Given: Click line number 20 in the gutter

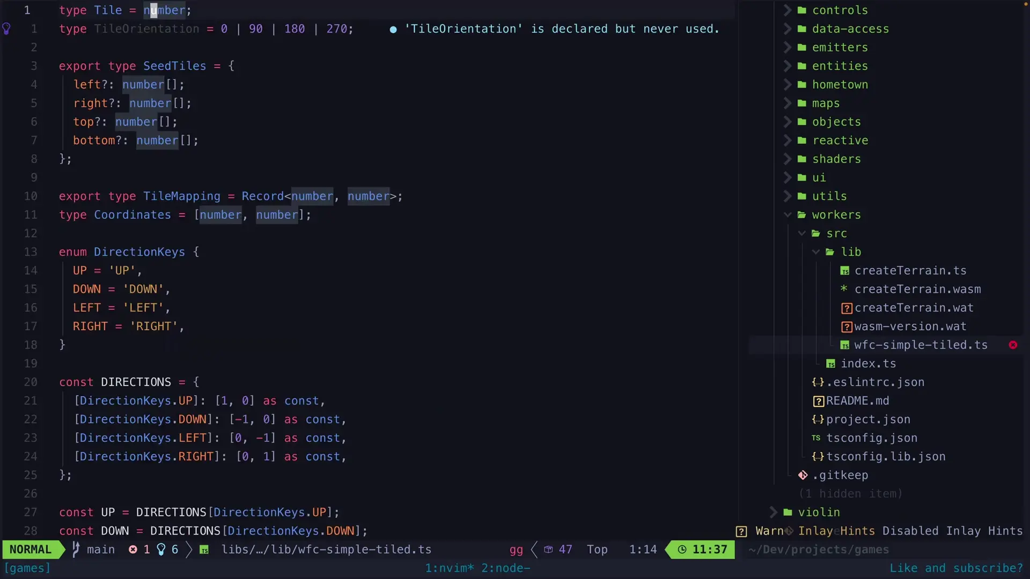Looking at the screenshot, I should tap(31, 382).
